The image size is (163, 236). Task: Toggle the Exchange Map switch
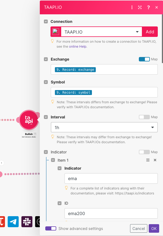pyautogui.click(x=144, y=59)
